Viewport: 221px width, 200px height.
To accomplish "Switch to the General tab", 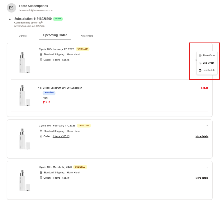I will (23, 36).
